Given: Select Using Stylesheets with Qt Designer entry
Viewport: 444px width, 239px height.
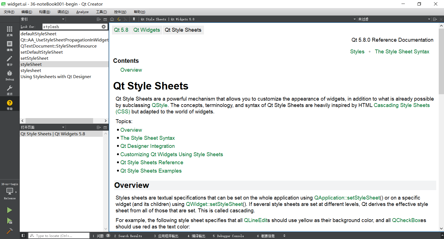Looking at the screenshot, I should (56, 77).
